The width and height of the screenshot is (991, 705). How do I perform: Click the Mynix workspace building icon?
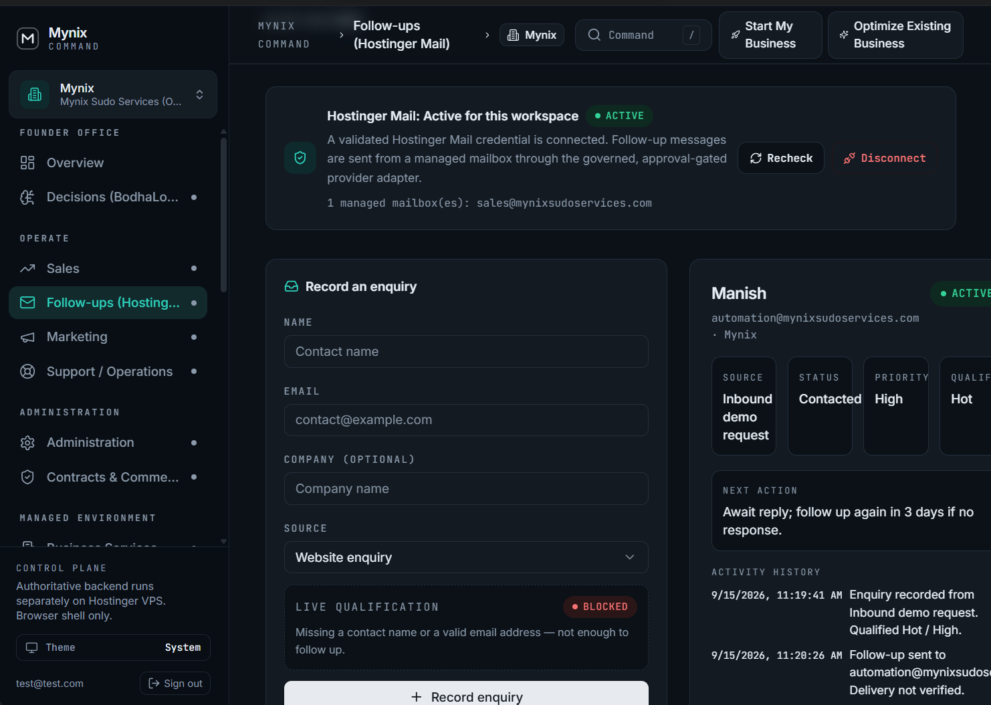(x=35, y=94)
